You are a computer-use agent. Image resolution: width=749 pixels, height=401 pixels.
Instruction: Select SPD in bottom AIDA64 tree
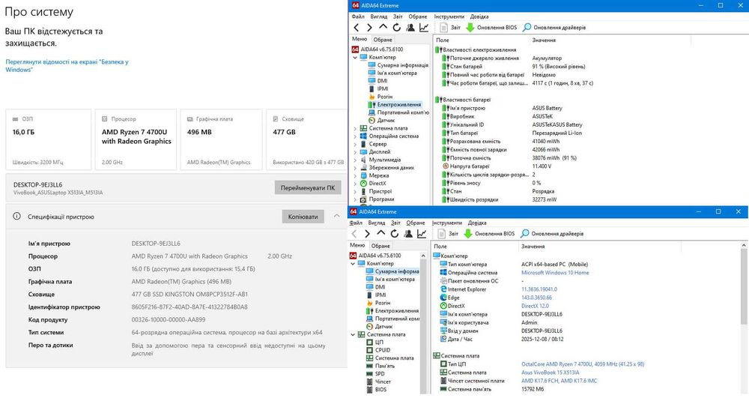click(x=380, y=374)
